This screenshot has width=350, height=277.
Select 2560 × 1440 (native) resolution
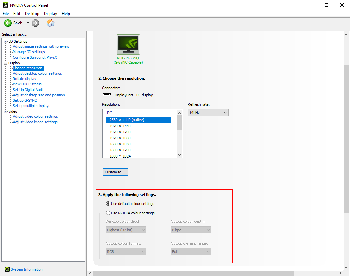coord(138,120)
